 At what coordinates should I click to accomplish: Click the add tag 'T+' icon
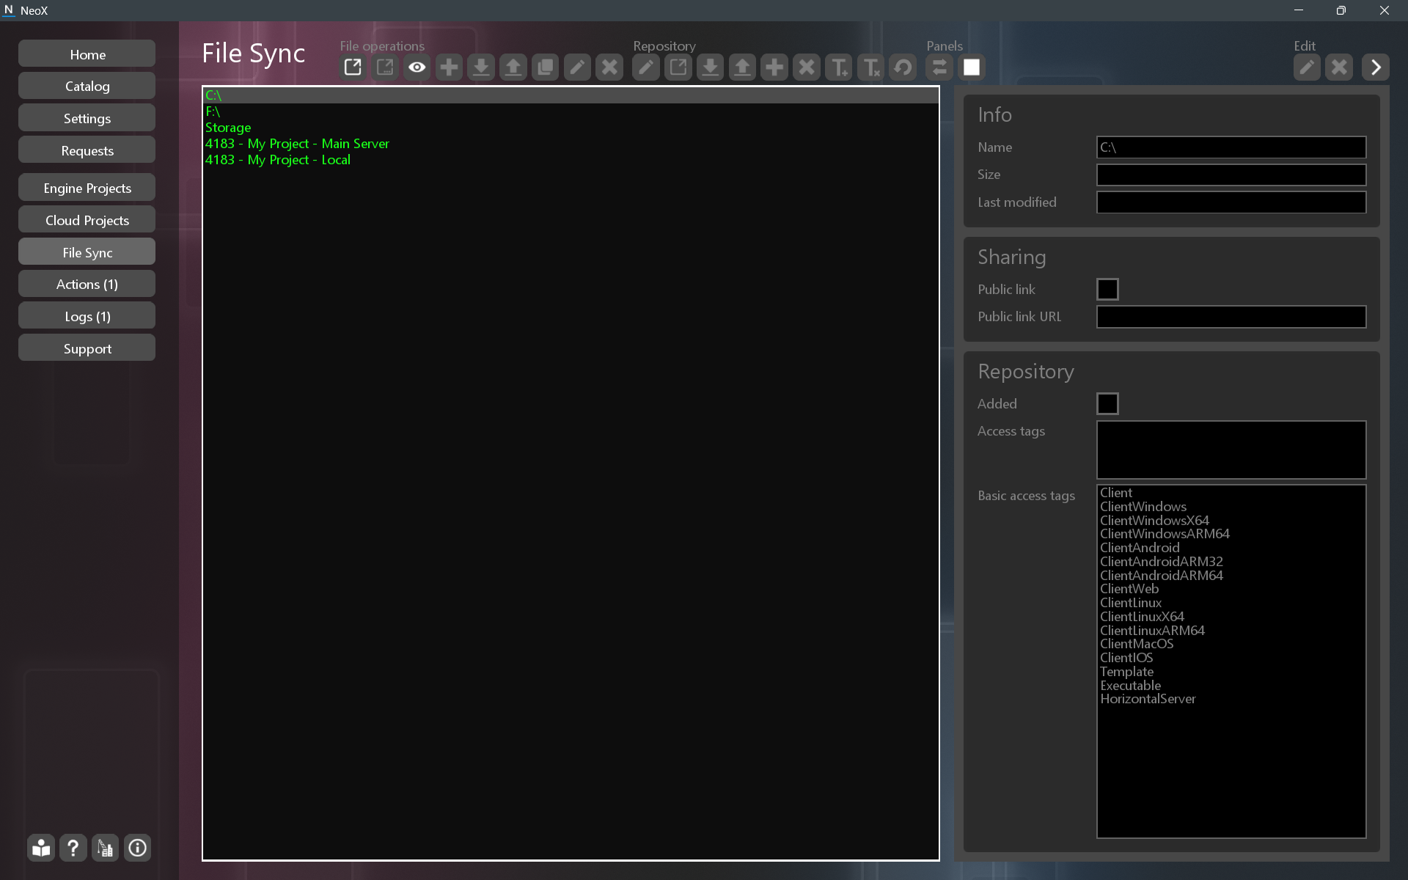point(838,67)
